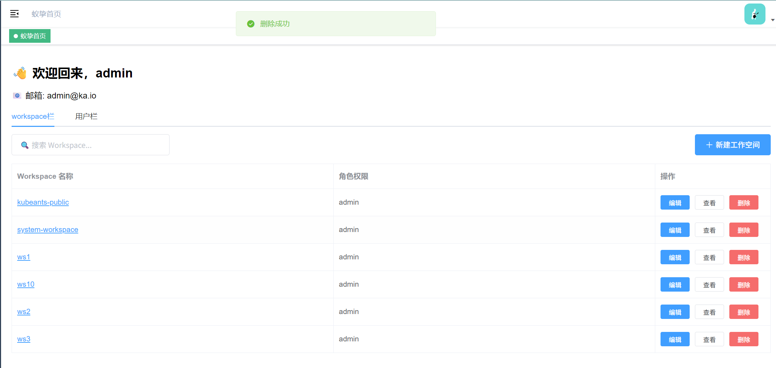776x368 pixels.
Task: Select the workspace栏 tab
Action: (33, 116)
